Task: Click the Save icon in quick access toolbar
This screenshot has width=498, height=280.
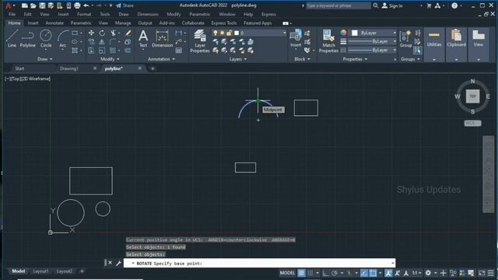Action: click(42, 5)
